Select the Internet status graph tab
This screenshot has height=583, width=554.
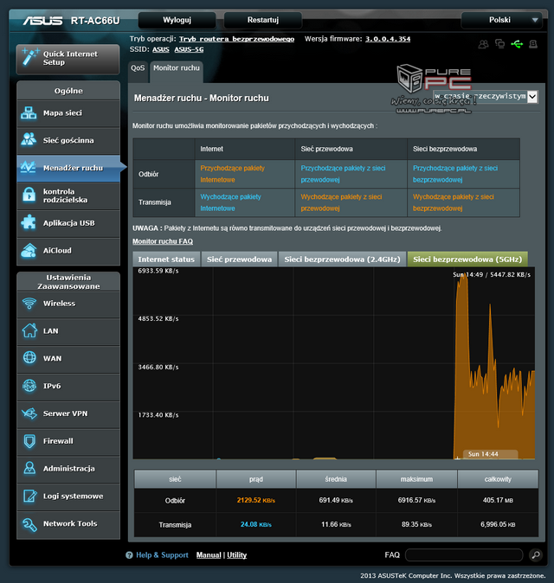(166, 259)
